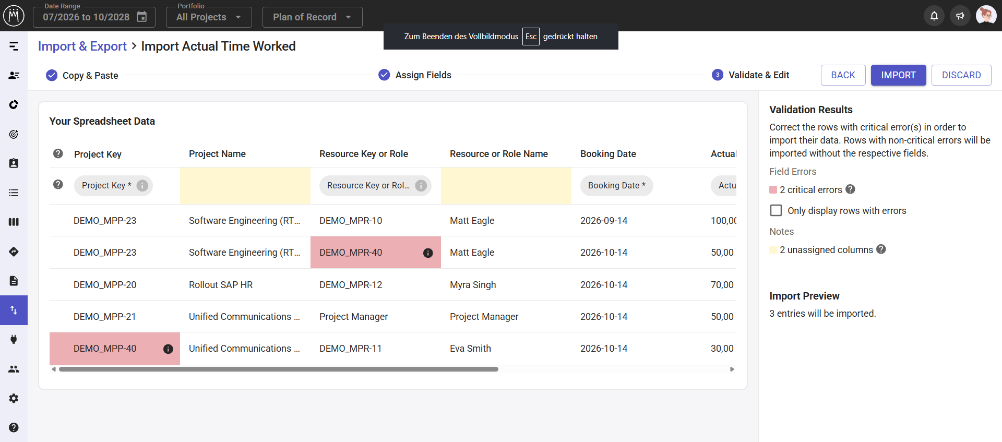This screenshot has height=442, width=1002.
Task: Open the assignment badge sidebar icon
Action: (x=14, y=163)
